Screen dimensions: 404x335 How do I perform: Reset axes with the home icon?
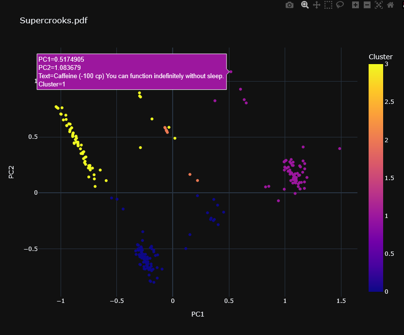pos(390,5)
